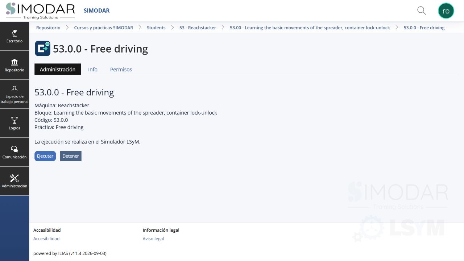The height and width of the screenshot is (261, 464).
Task: Go to Students breadcrumb
Action: (156, 28)
